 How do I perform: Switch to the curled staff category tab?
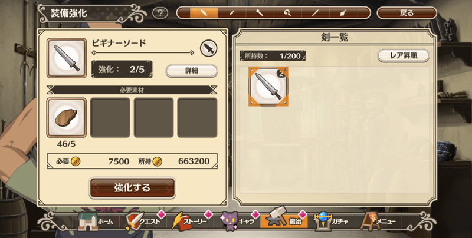click(x=288, y=13)
